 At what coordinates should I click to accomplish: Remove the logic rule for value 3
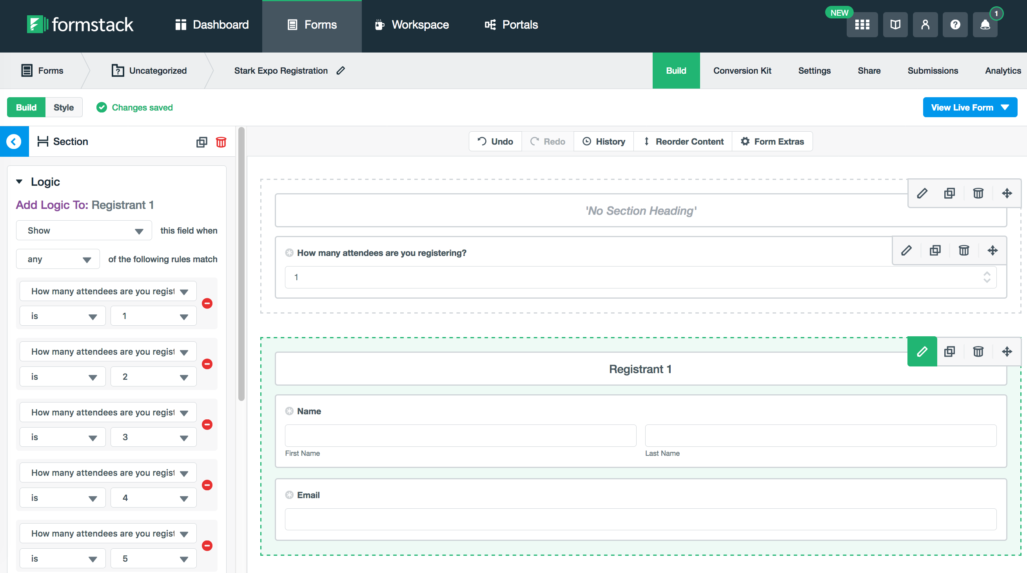[207, 425]
